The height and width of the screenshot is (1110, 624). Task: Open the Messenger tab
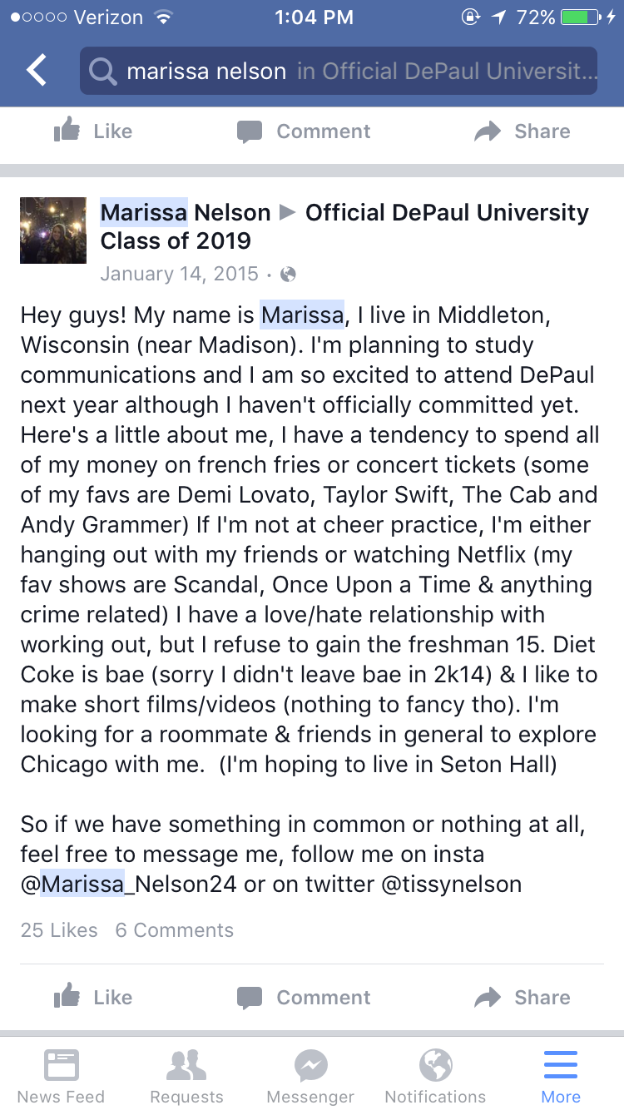pyautogui.click(x=311, y=1075)
